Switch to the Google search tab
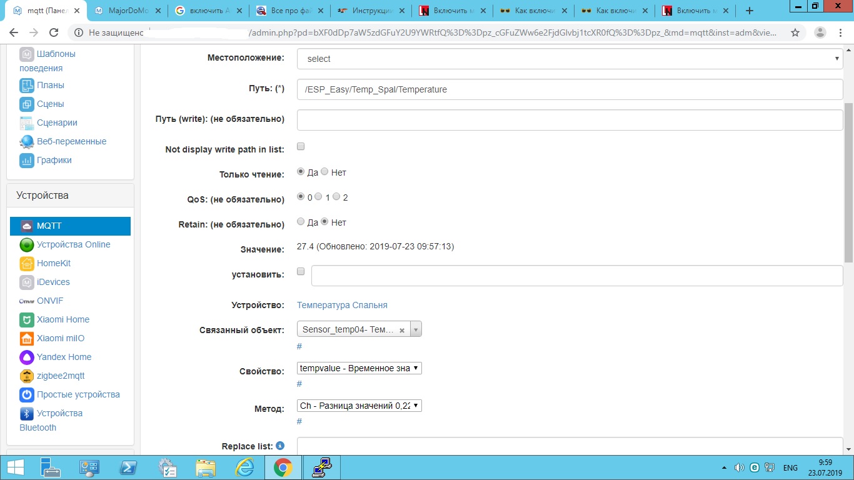Image resolution: width=854 pixels, height=480 pixels. point(208,11)
